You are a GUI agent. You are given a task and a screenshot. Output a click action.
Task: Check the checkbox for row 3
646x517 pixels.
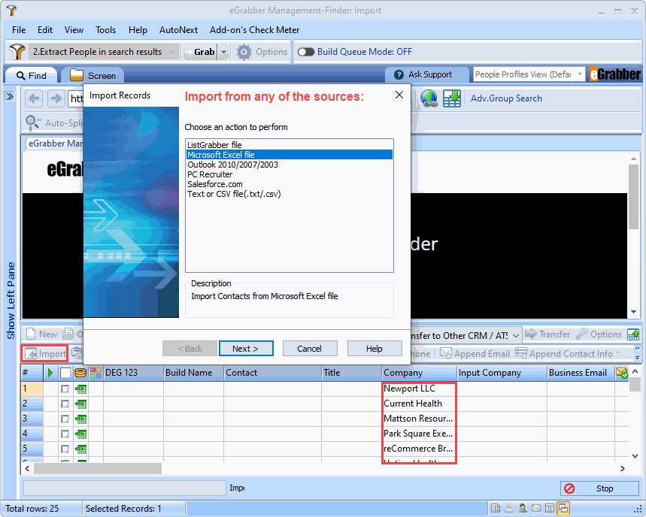click(65, 419)
